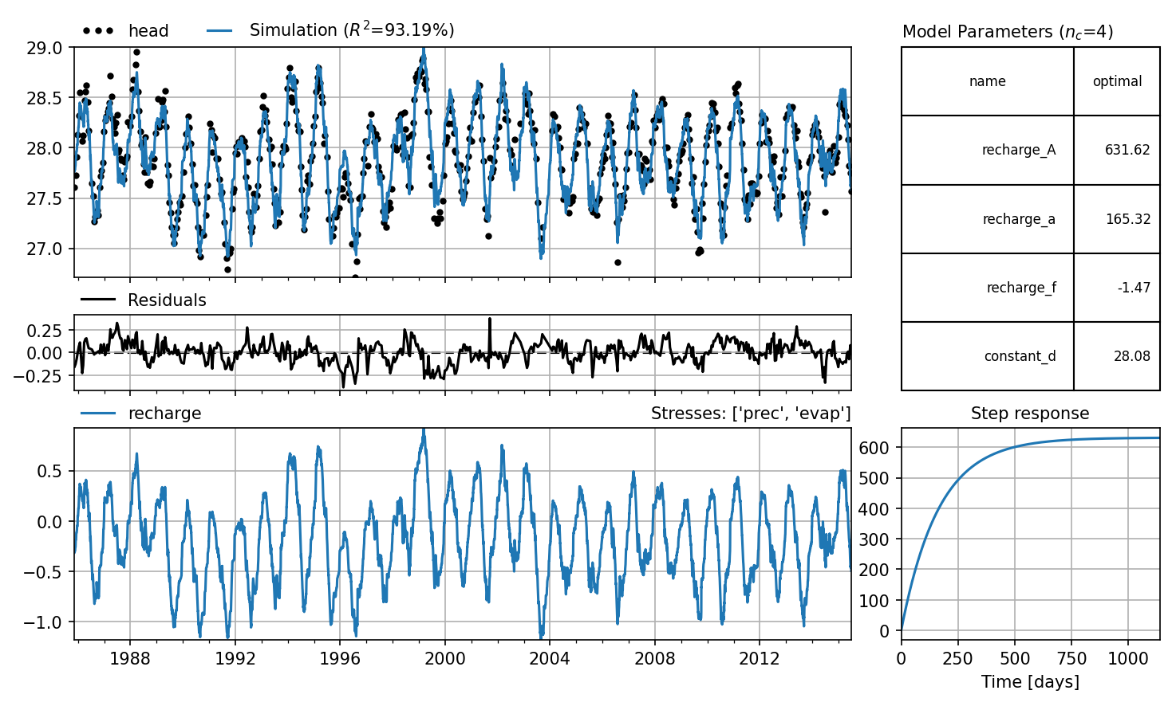Select the 1996 tick label on time axis

pos(340,658)
